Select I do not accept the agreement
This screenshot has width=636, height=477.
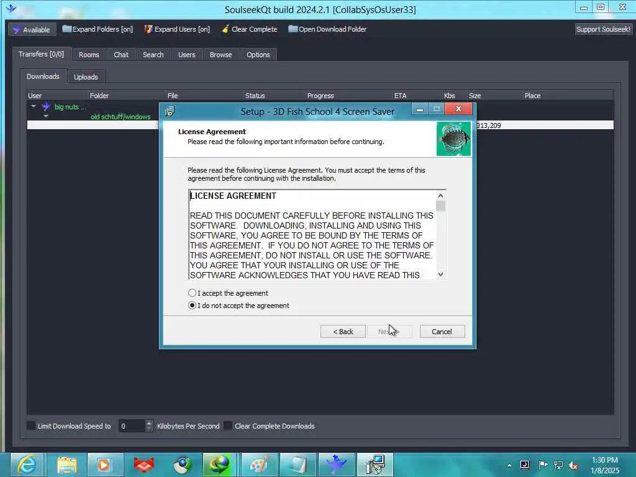[x=192, y=306]
